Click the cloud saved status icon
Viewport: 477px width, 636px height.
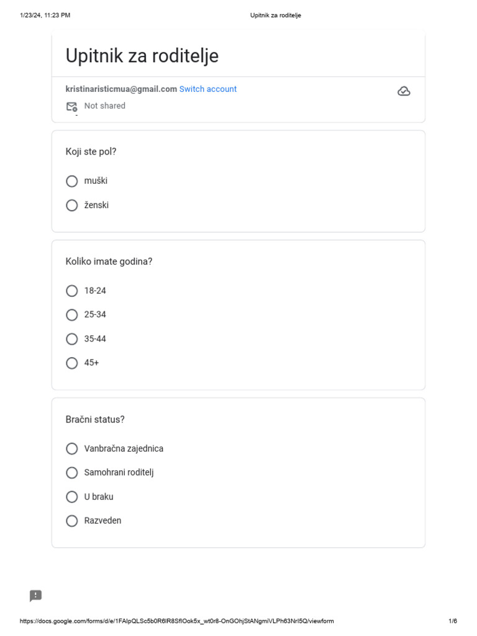[404, 92]
